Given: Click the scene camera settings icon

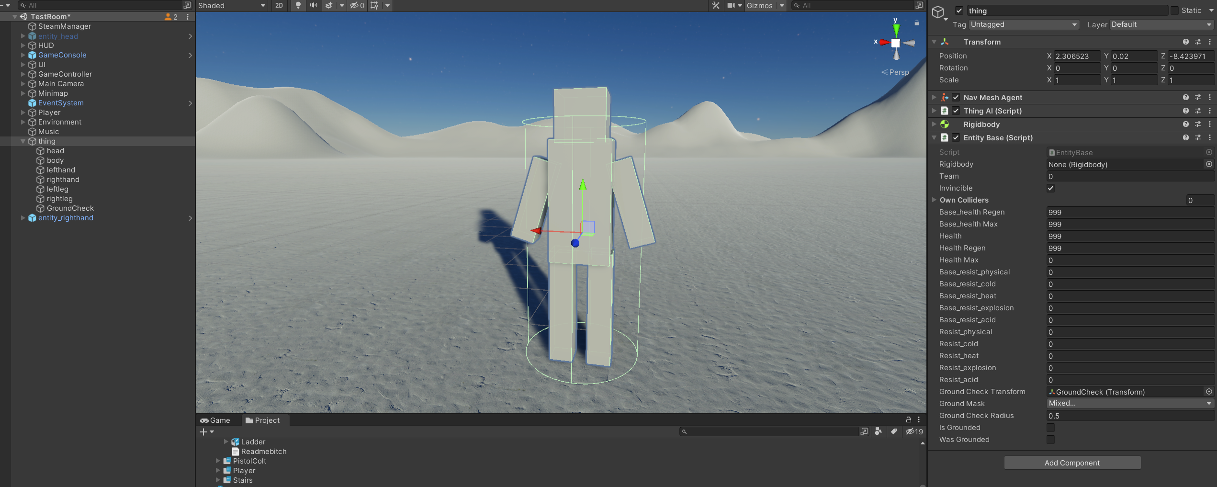Looking at the screenshot, I should (731, 5).
